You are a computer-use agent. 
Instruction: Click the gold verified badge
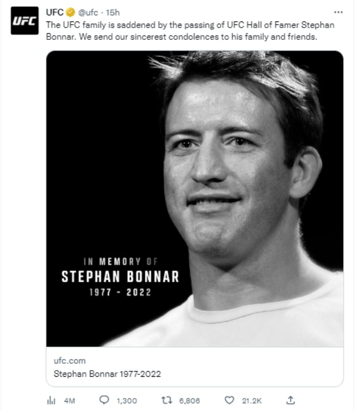click(71, 12)
